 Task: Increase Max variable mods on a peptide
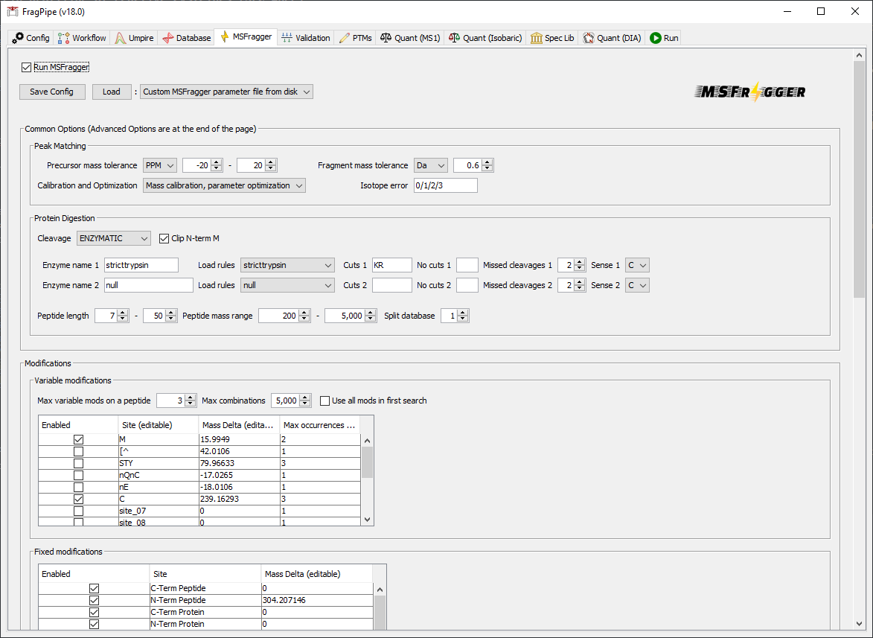(x=191, y=398)
